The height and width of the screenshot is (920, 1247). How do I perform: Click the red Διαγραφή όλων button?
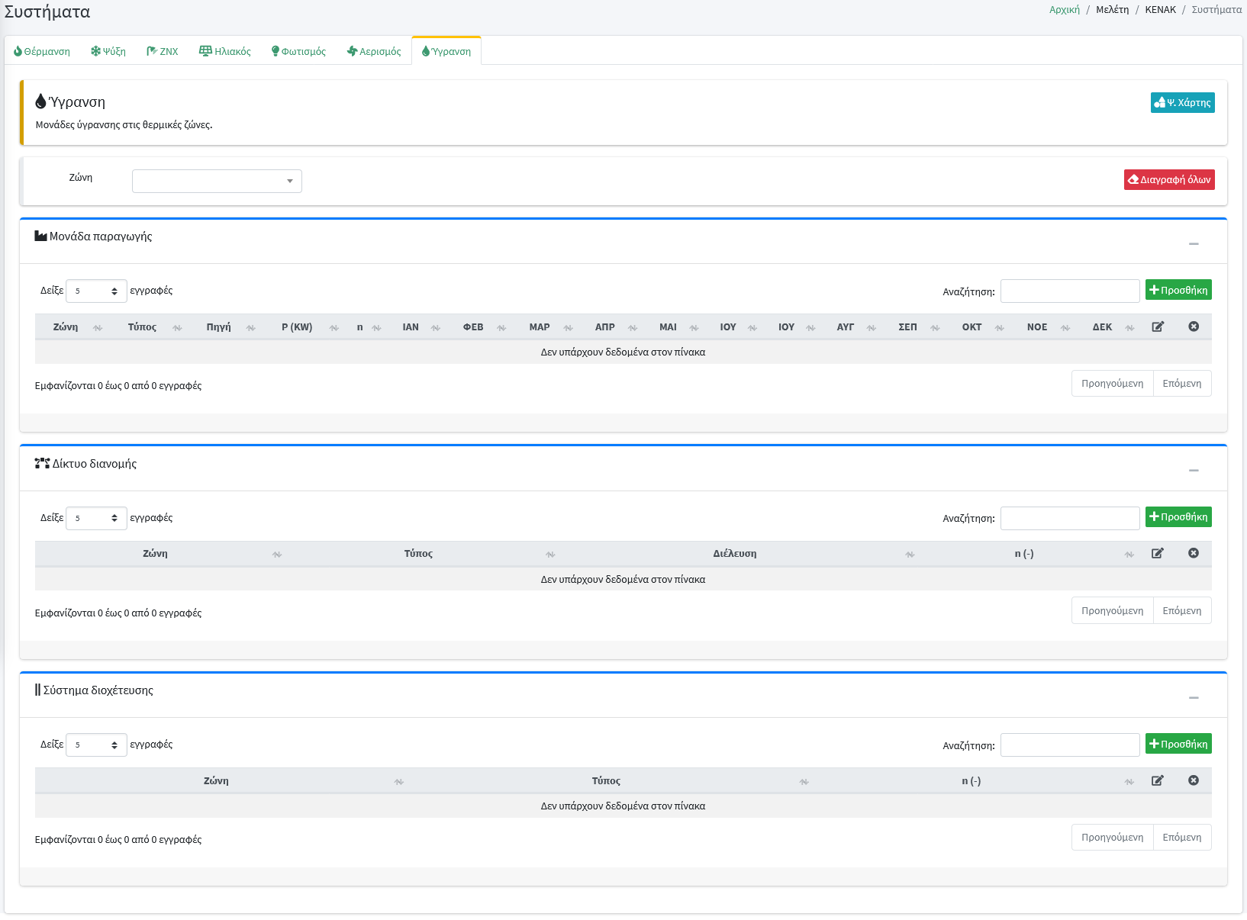[1168, 180]
